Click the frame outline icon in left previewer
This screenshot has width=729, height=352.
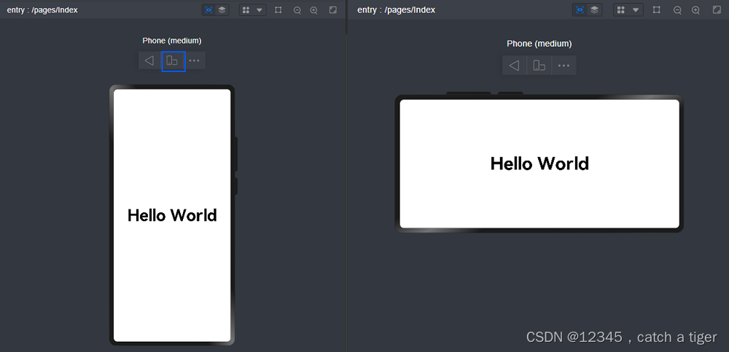[278, 9]
